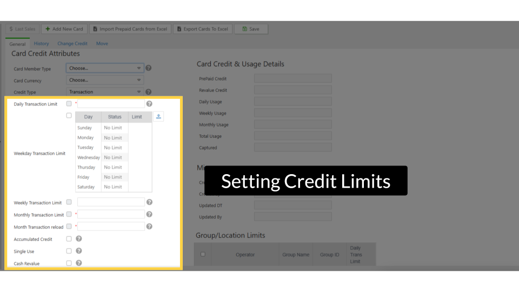This screenshot has height=292, width=519.
Task: Open help icon for Weekly Transaction Limit
Action: coord(149,202)
